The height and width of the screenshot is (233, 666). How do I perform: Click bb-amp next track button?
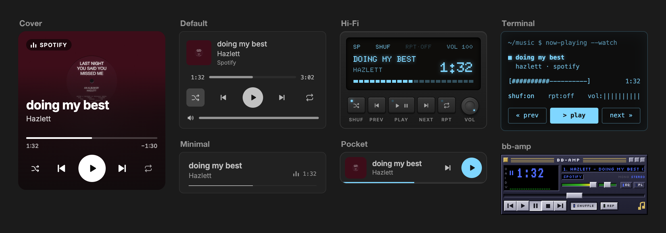(x=560, y=206)
